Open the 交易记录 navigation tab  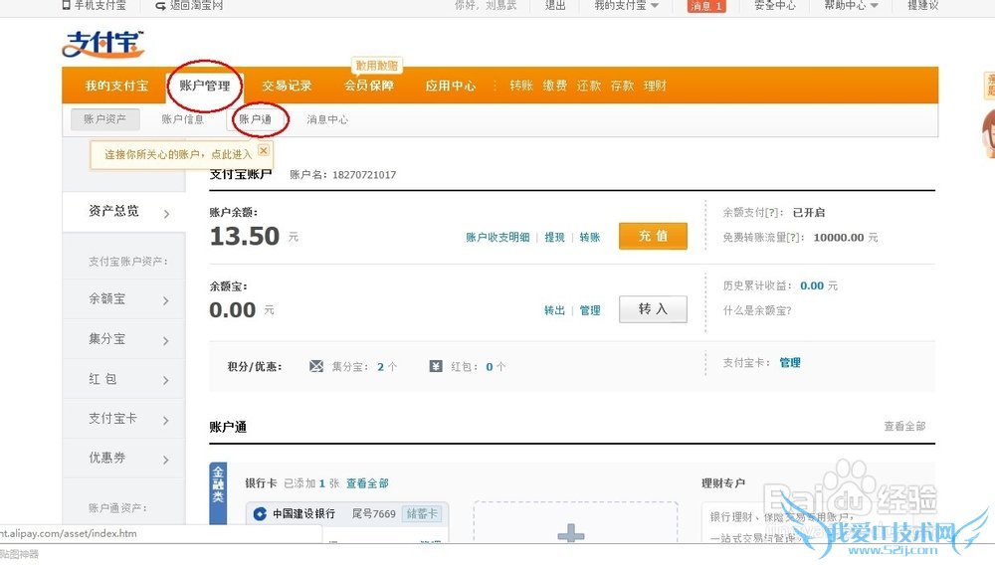pyautogui.click(x=287, y=86)
